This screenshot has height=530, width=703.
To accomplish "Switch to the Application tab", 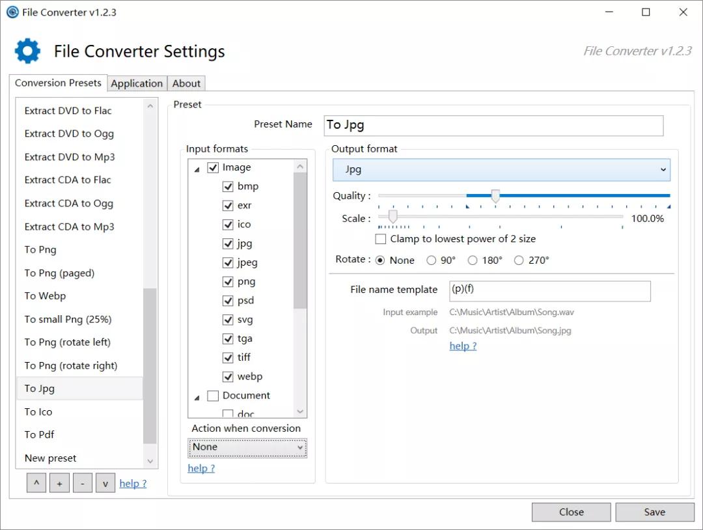I will tap(137, 83).
